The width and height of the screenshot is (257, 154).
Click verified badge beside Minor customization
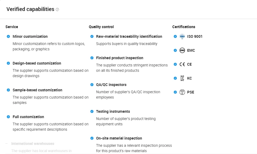[8, 36]
